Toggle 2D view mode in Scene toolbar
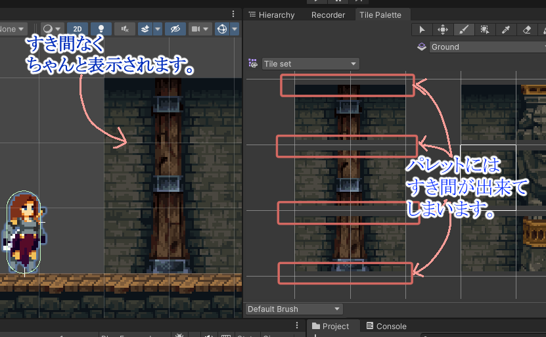Image resolution: width=546 pixels, height=337 pixels. pos(78,29)
